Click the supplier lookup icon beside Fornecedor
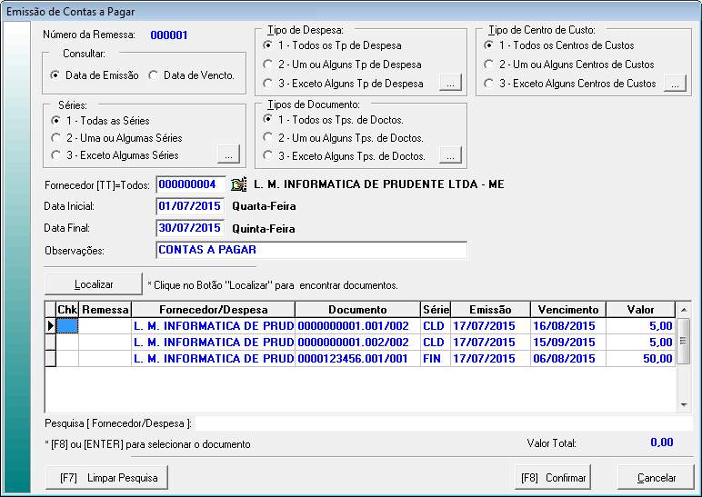The image size is (702, 497). pos(239,184)
